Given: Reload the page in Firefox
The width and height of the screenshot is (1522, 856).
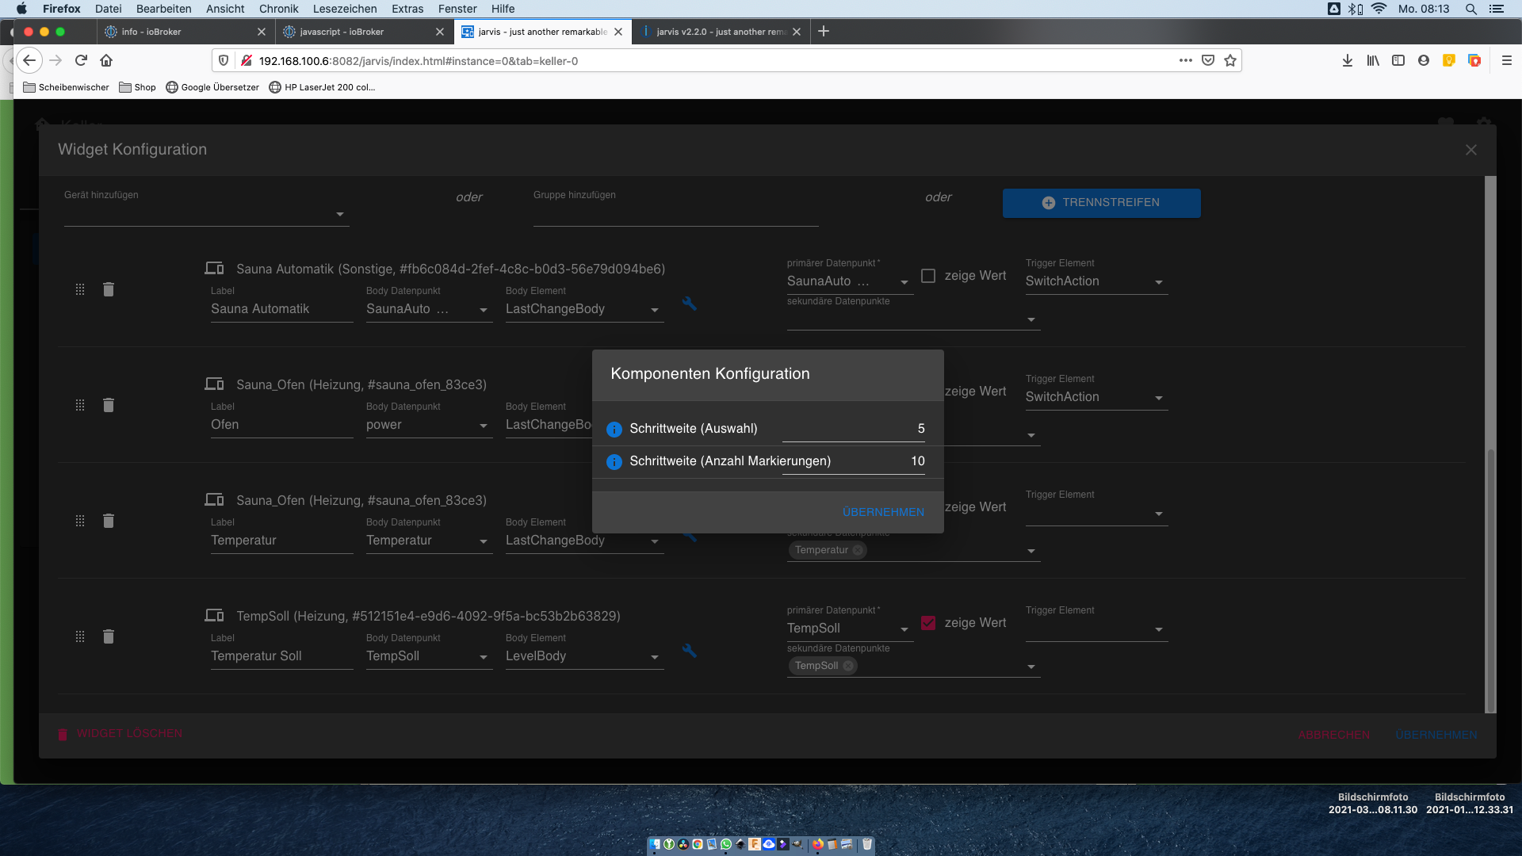Looking at the screenshot, I should [x=81, y=60].
